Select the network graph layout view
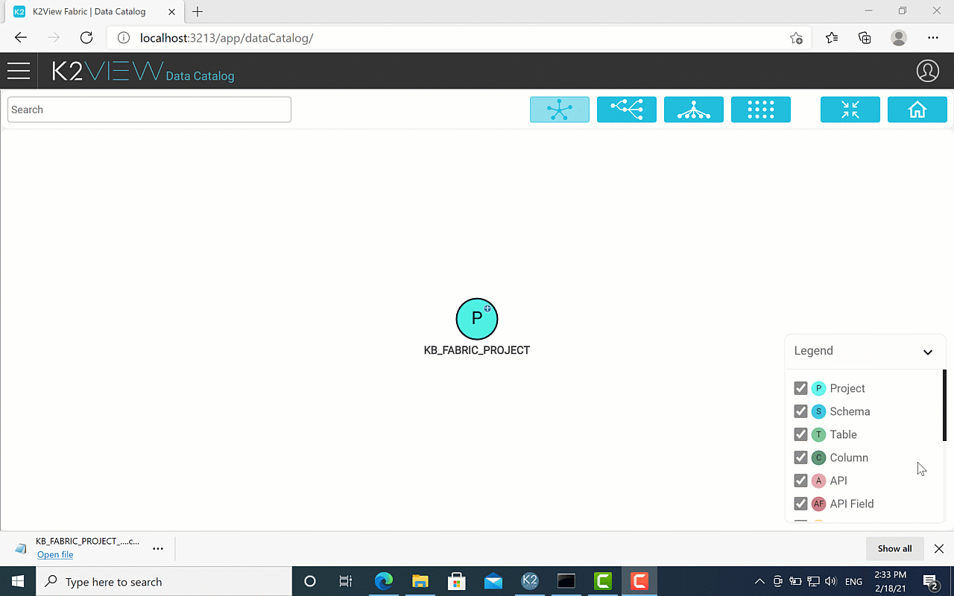954x596 pixels. click(x=559, y=110)
